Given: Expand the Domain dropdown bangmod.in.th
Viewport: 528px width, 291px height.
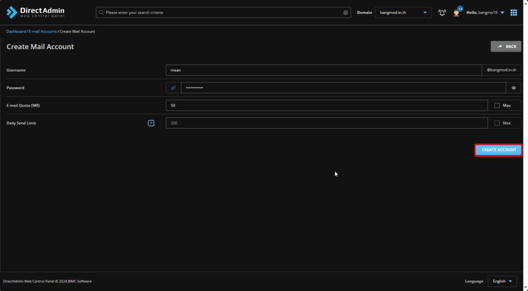Looking at the screenshot, I should pyautogui.click(x=403, y=12).
